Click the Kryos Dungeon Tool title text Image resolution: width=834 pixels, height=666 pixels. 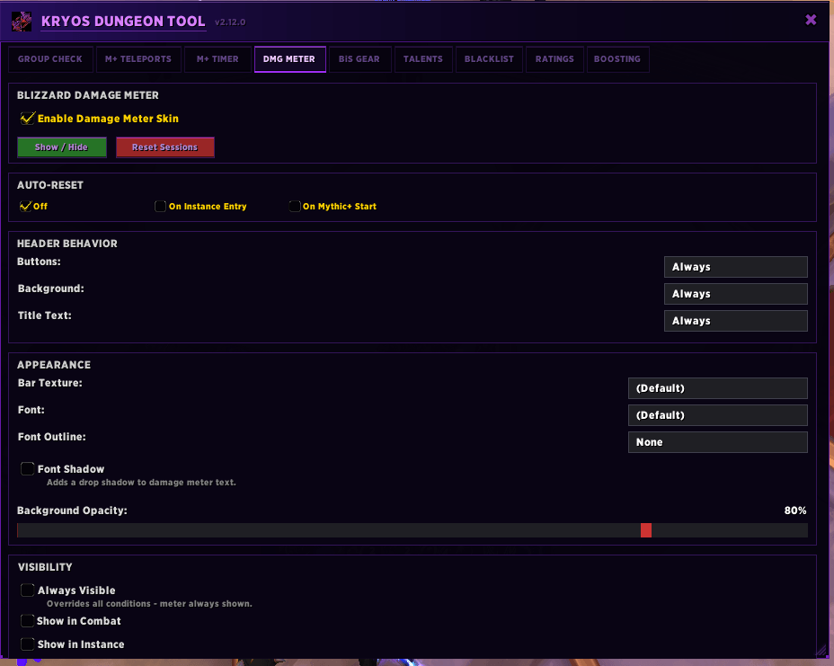point(123,22)
